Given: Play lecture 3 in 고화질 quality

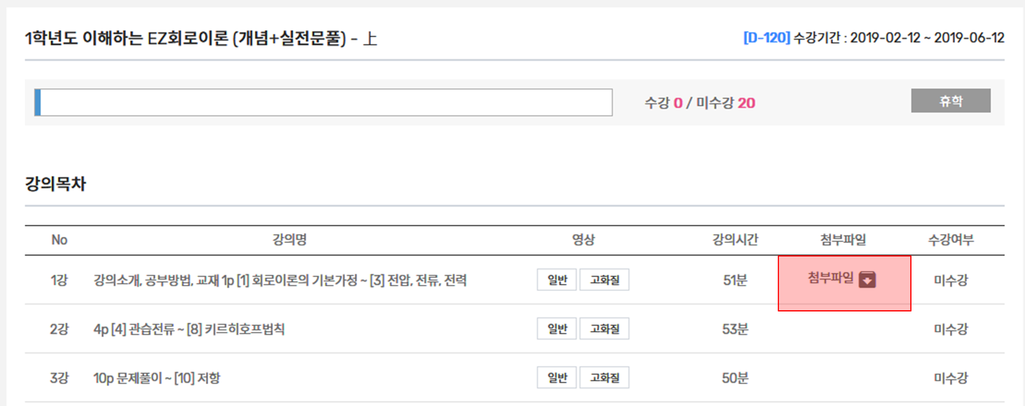Looking at the screenshot, I should [x=604, y=378].
